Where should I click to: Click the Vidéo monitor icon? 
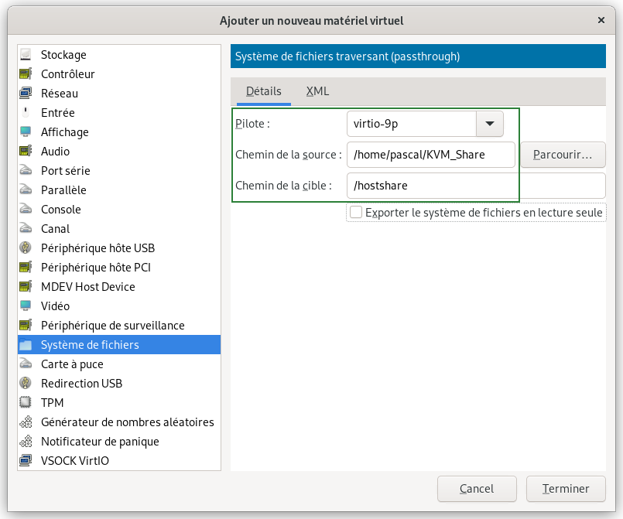tap(26, 306)
